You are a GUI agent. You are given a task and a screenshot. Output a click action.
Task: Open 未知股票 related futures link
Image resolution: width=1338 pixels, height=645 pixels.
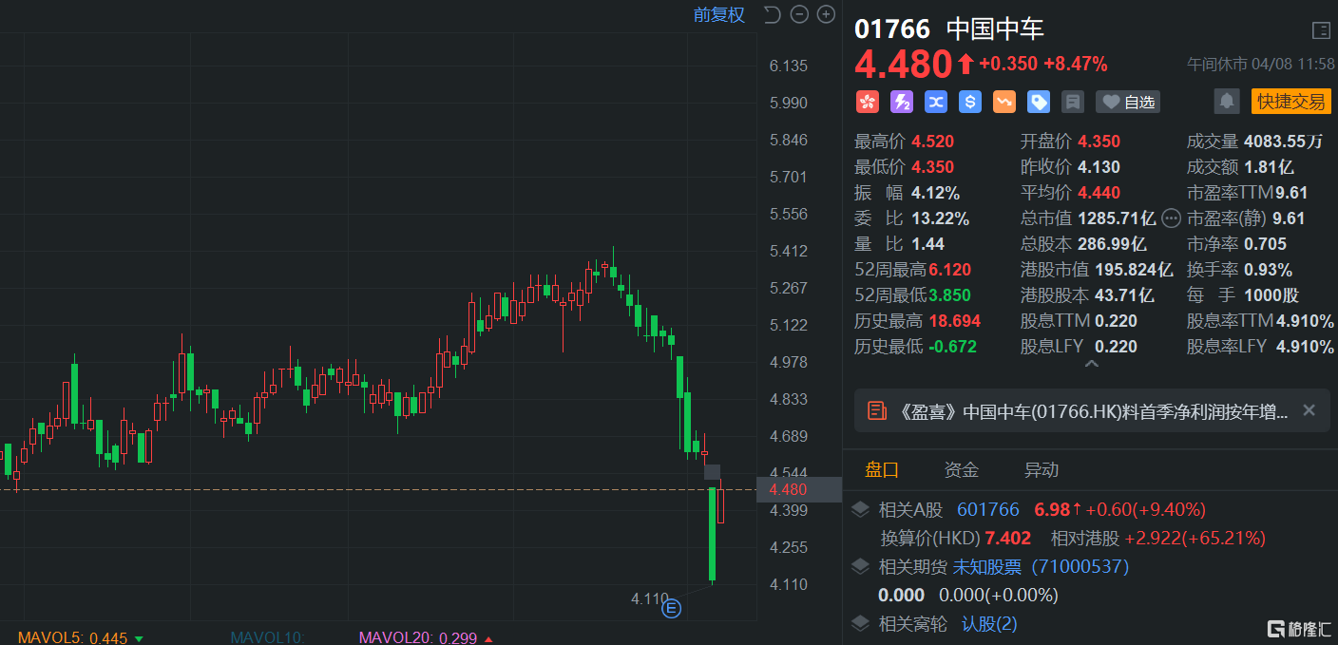1041,567
